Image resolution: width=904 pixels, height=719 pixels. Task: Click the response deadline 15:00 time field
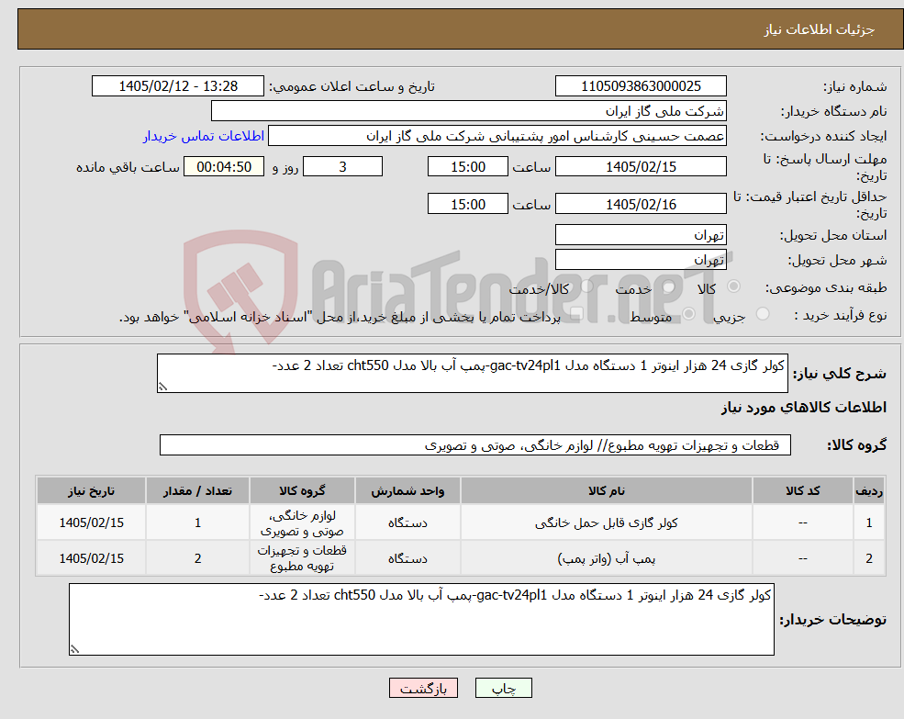point(467,167)
